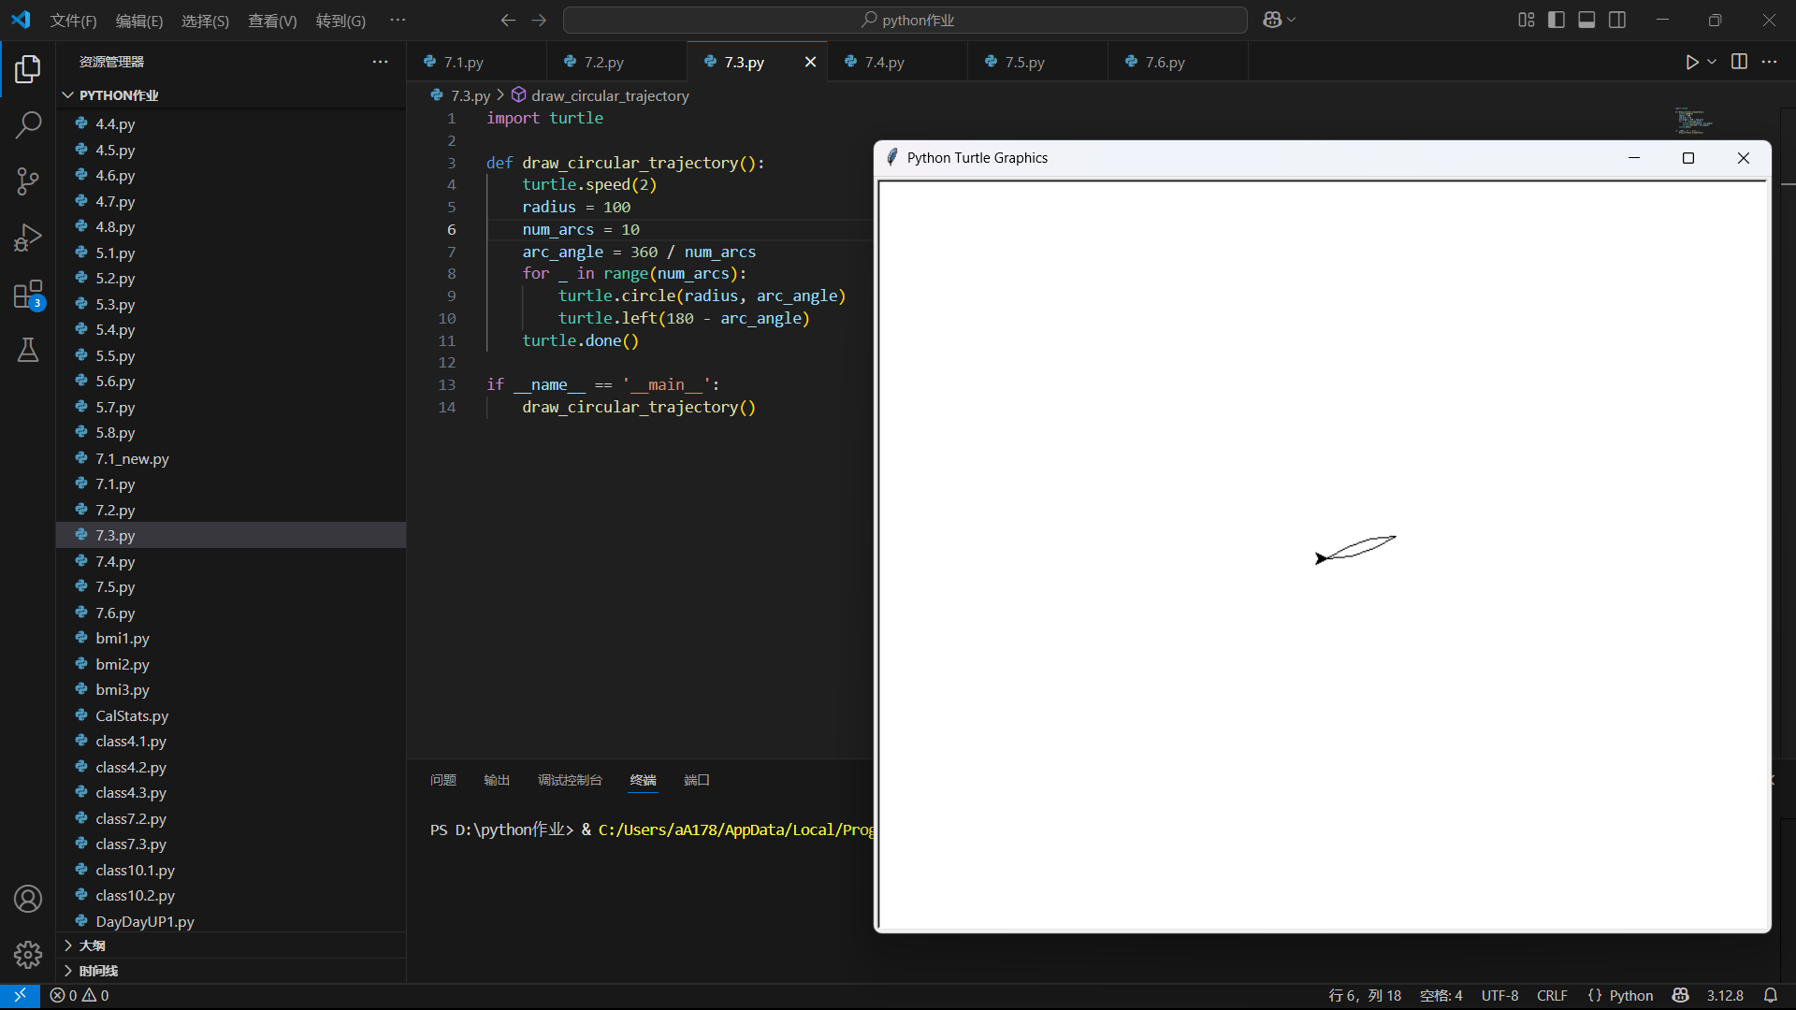Click the 空格: 4 indentation status item

pyautogui.click(x=1441, y=995)
